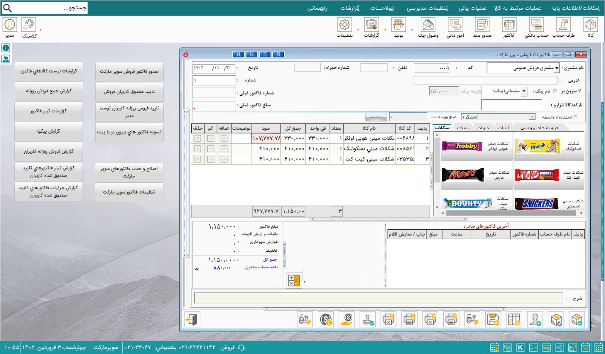Click the گزارش پیکها button
Image resolution: width=605 pixels, height=354 pixels.
coord(48,132)
